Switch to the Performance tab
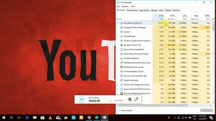 pyautogui.click(x=132, y=10)
